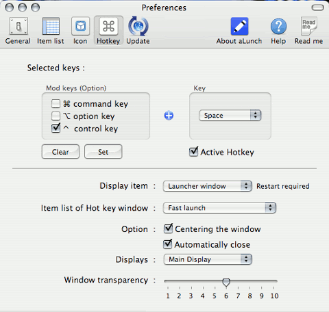Click the 'Window transparency' label

tap(106, 280)
